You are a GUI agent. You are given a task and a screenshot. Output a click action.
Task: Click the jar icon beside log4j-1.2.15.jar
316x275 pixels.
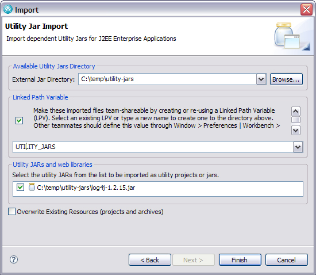(32, 187)
